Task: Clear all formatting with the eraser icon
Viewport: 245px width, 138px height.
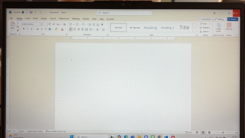Action: [x=65, y=24]
